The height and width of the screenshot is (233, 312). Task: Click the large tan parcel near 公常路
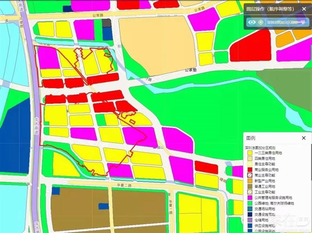[158, 42]
